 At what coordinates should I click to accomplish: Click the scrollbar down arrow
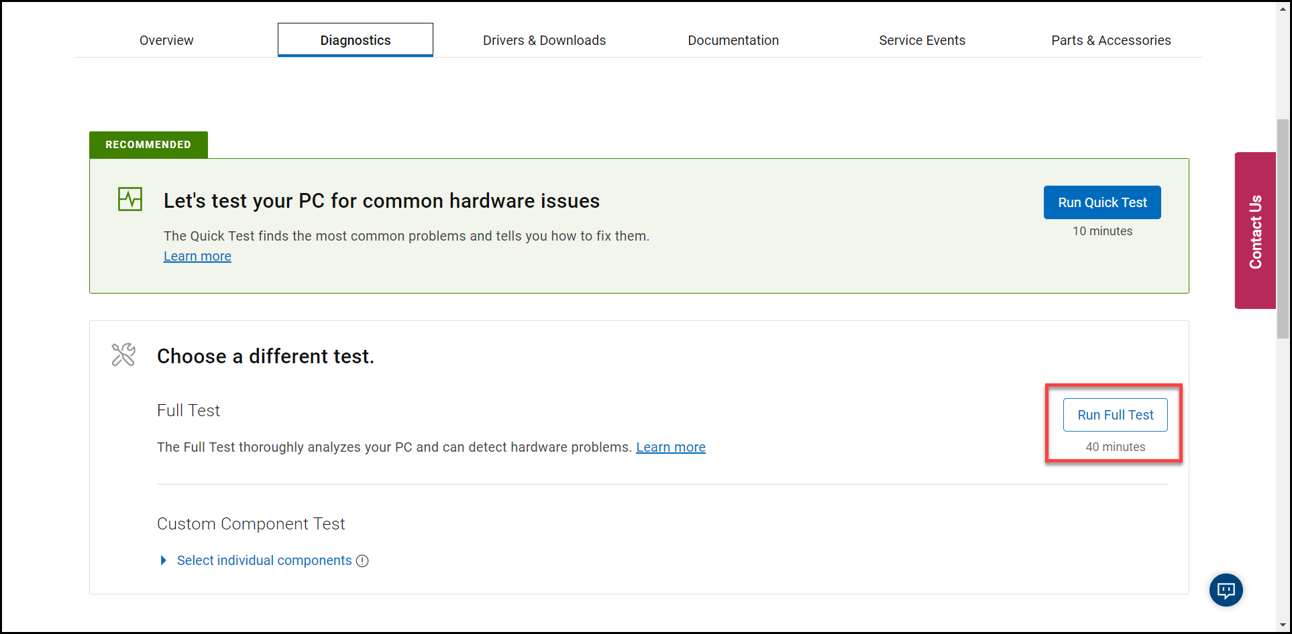pos(1283,625)
